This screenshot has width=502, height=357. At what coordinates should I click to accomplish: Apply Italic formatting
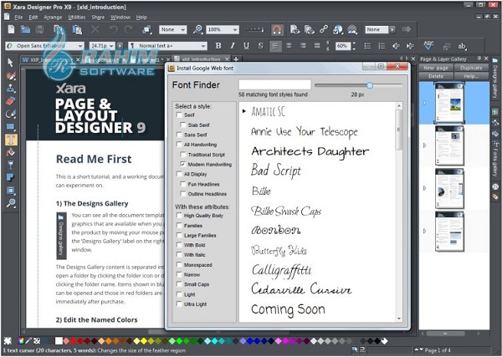[233, 46]
